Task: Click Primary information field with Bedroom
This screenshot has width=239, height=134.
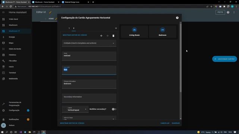Action: (x=89, y=84)
